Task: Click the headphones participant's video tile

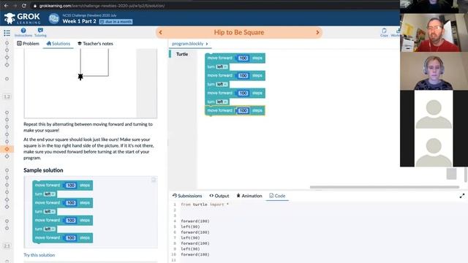Action: 434,71
